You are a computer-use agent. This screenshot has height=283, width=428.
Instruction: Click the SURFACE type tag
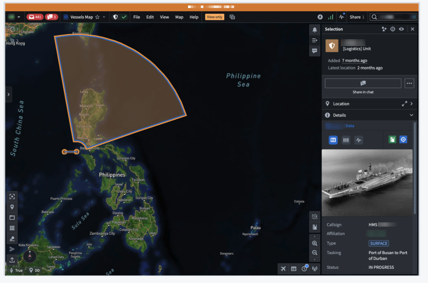(379, 243)
